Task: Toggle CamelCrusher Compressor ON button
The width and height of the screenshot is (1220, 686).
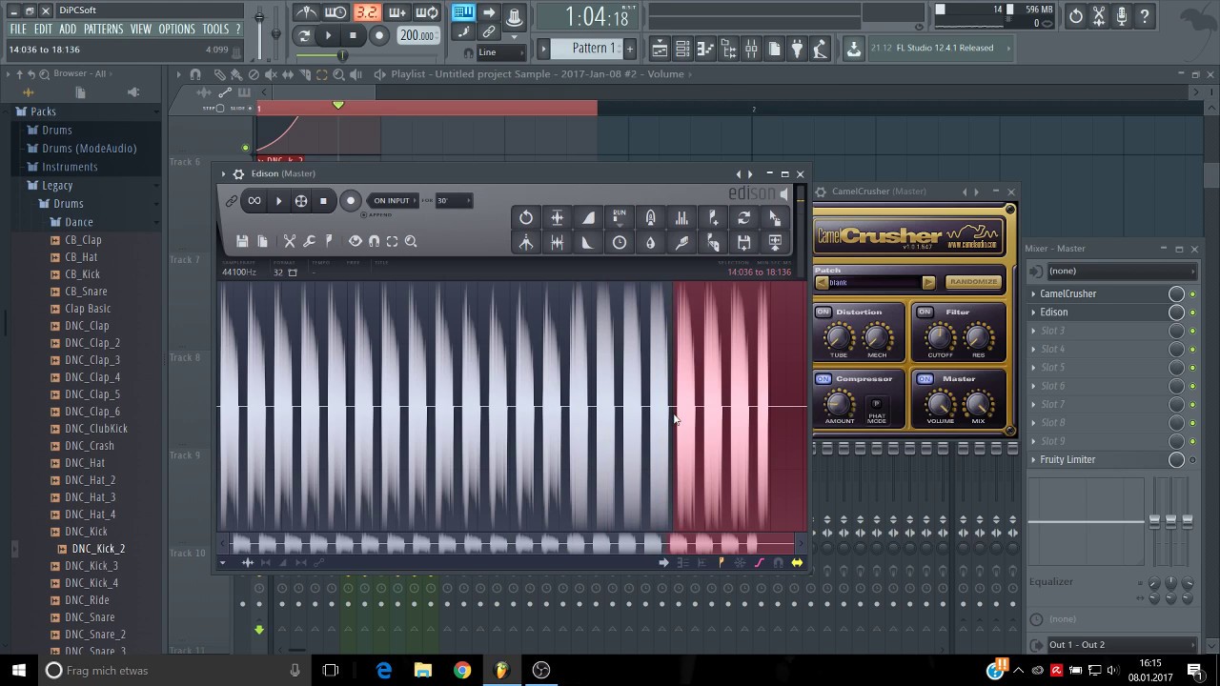Action: (x=823, y=379)
